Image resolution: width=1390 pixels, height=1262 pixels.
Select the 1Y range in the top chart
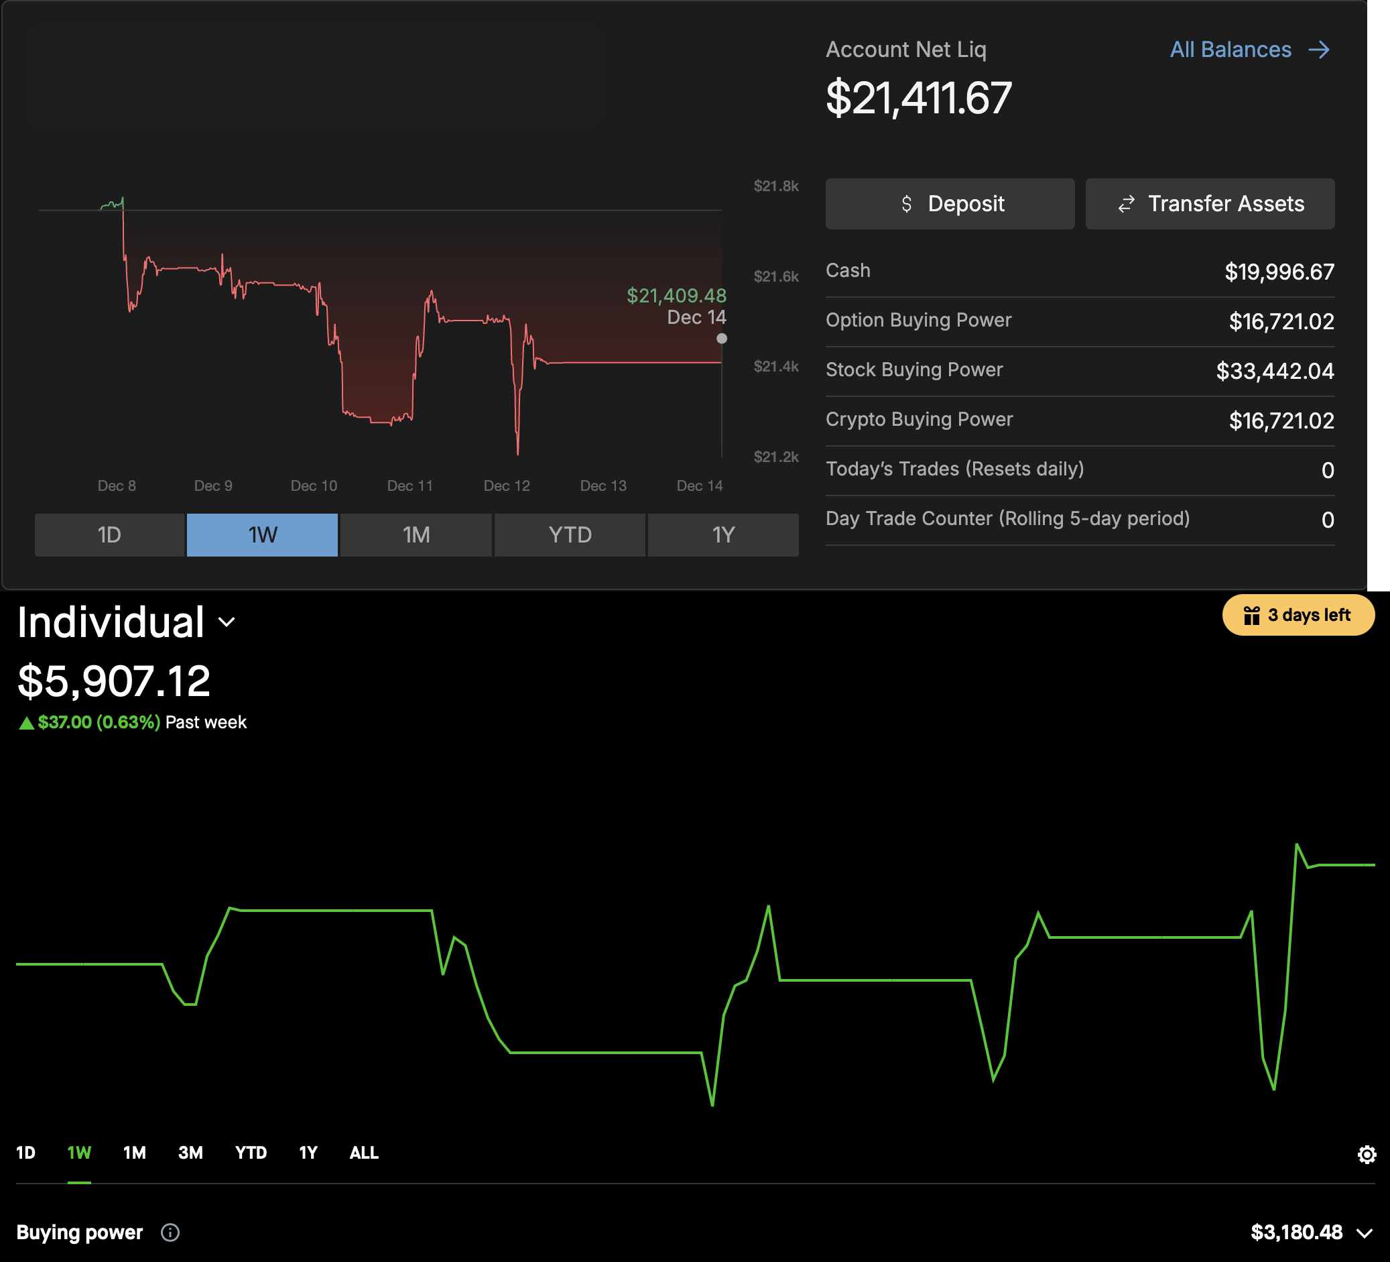click(x=722, y=534)
